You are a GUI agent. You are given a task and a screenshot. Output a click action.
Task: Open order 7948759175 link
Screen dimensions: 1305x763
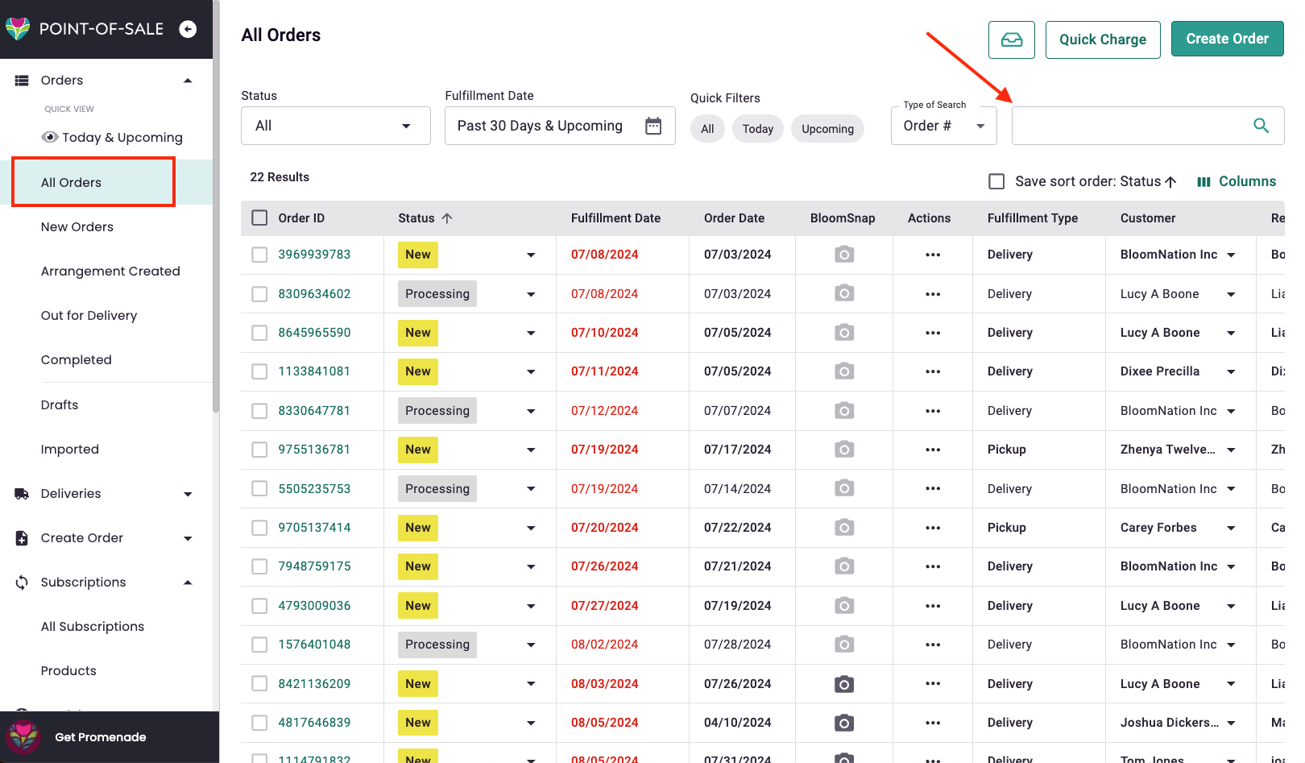pyautogui.click(x=314, y=566)
